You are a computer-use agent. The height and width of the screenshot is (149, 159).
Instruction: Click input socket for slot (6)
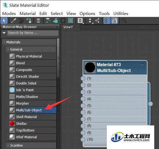pos(83,112)
